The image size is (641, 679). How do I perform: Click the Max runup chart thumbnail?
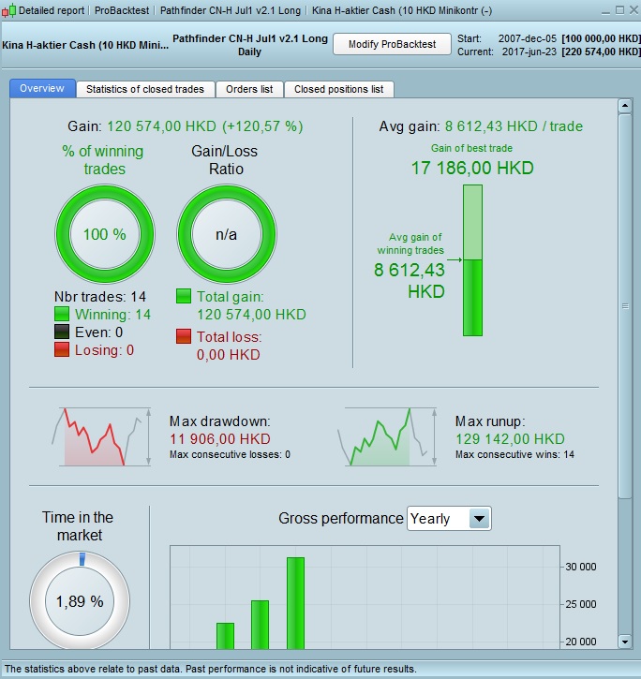pyautogui.click(x=387, y=436)
